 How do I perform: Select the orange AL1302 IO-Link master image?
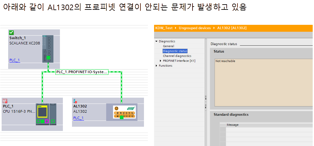124,112
